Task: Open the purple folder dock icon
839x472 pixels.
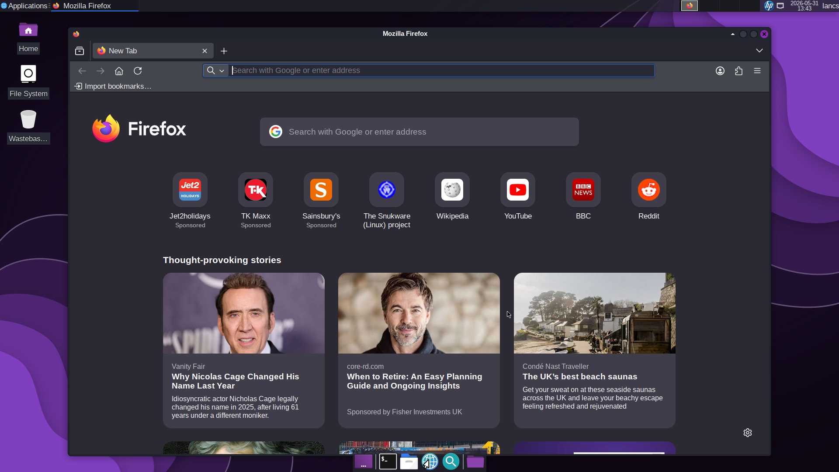Action: point(475,462)
